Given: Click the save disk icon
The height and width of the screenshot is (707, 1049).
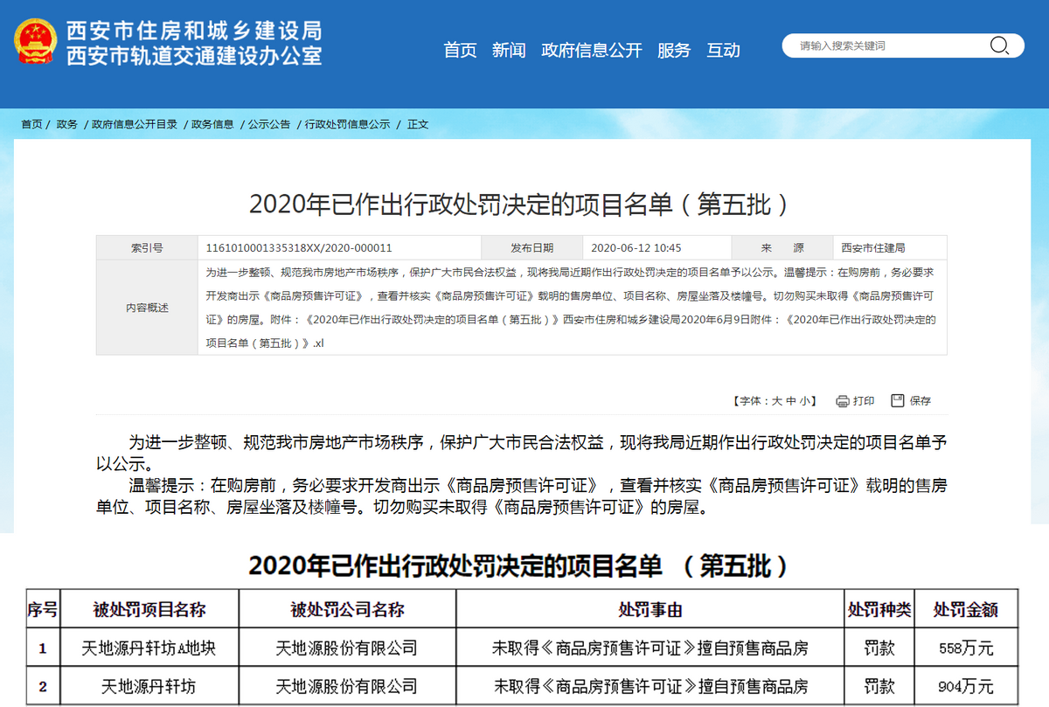Looking at the screenshot, I should [x=897, y=400].
